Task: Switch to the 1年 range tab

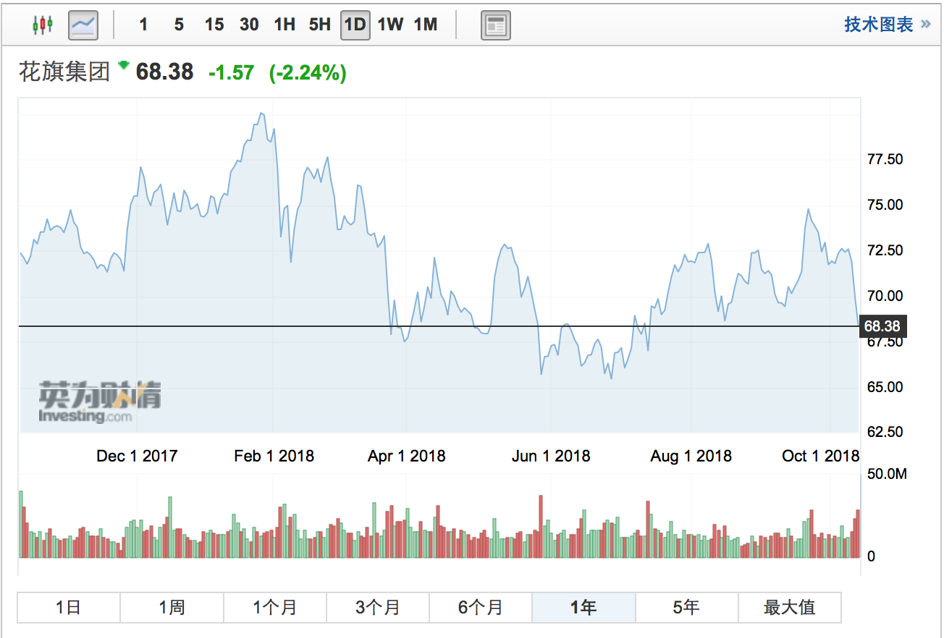Action: coord(583,608)
